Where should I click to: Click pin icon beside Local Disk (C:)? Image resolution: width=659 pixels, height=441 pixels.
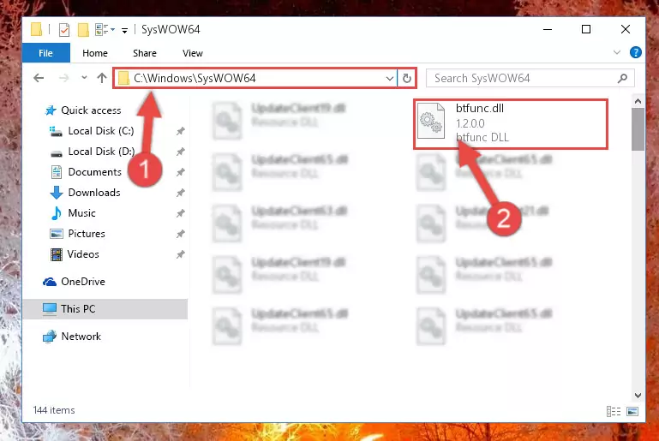click(x=180, y=131)
